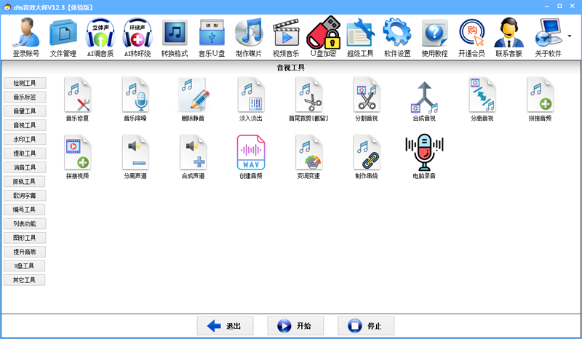This screenshot has height=339, width=582.
Task: Launch the 创建音频 WAV creation tool
Action: 251,156
